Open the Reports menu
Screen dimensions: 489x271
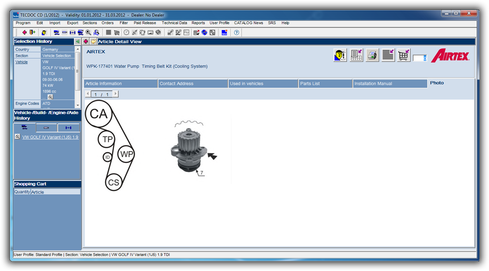pyautogui.click(x=198, y=23)
